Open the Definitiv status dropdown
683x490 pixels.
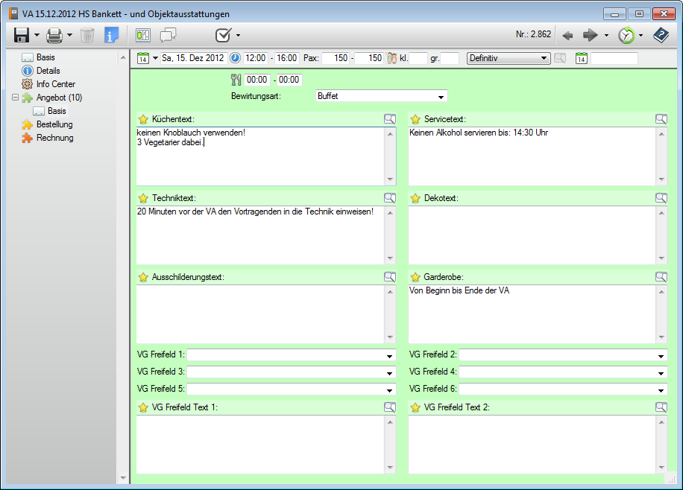tap(544, 58)
